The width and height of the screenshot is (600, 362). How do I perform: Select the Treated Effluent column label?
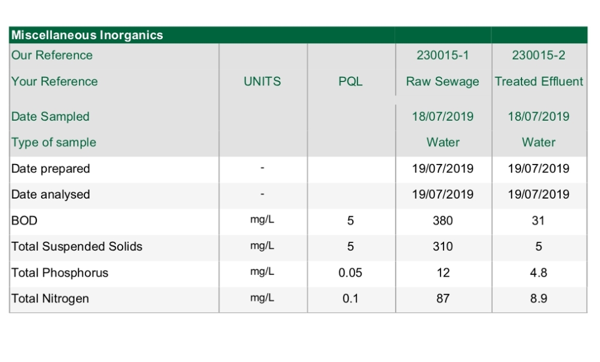pyautogui.click(x=539, y=81)
